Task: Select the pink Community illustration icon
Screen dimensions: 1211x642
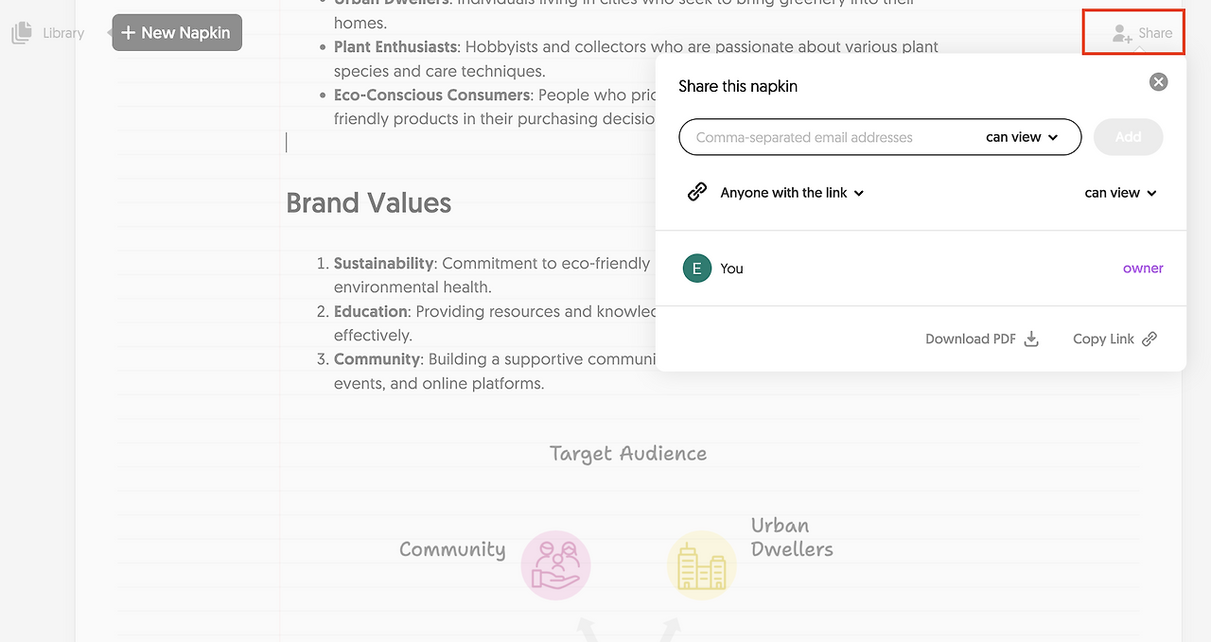Action: pyautogui.click(x=555, y=565)
